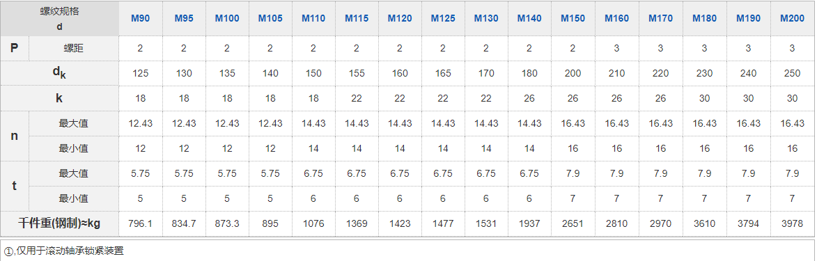Click the M160 column link
The width and height of the screenshot is (817, 261).
coord(617,18)
